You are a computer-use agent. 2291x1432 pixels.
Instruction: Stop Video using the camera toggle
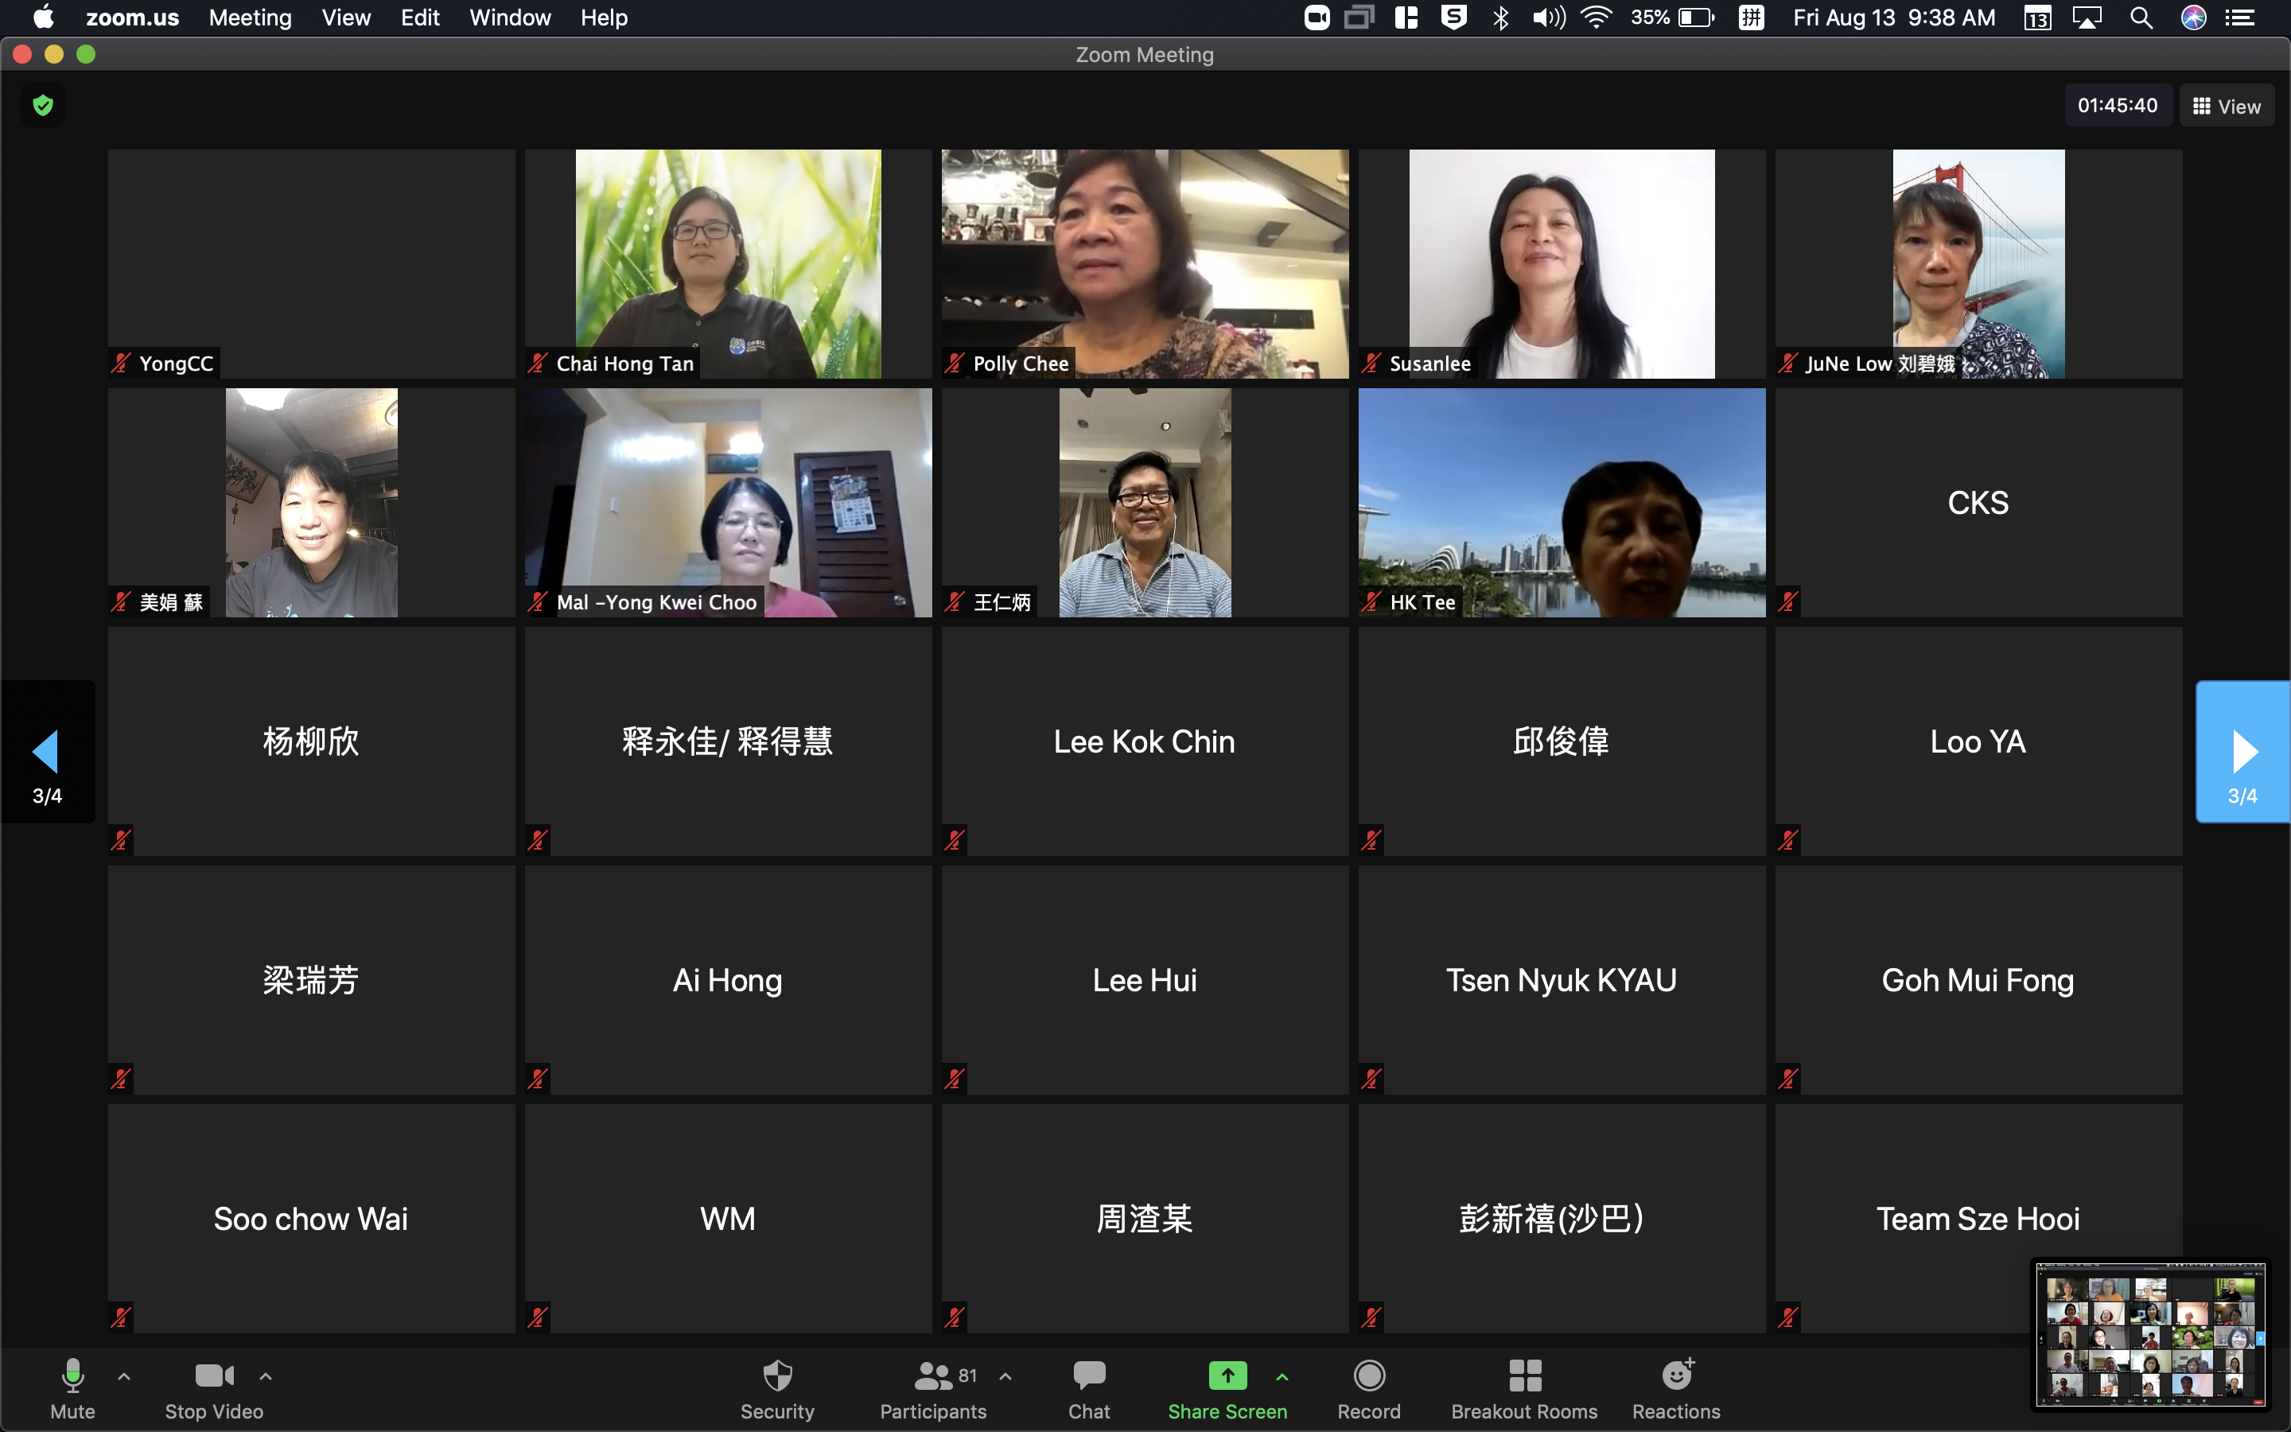(214, 1388)
